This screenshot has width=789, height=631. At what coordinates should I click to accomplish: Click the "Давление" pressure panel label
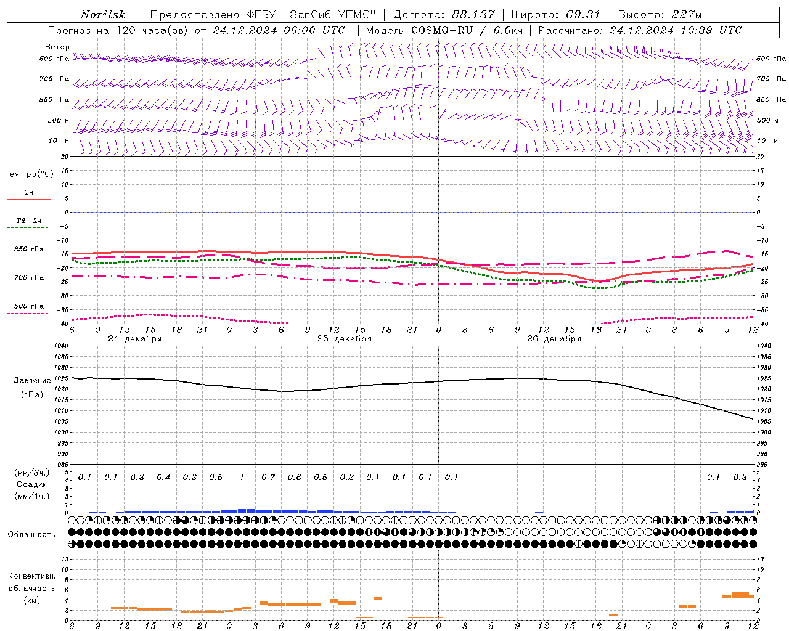(32, 381)
